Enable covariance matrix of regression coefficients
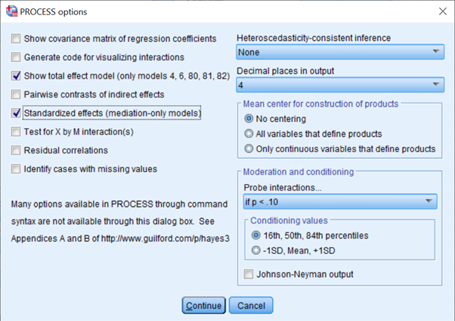 16,39
